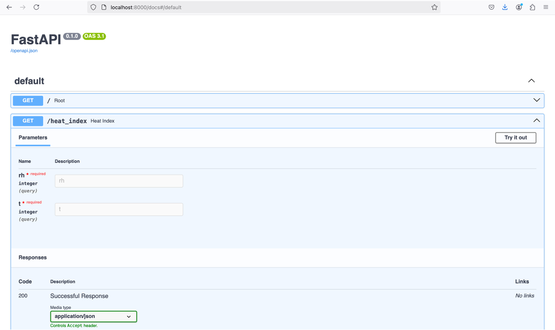
Task: Click the shield tracking protection icon
Action: click(93, 7)
